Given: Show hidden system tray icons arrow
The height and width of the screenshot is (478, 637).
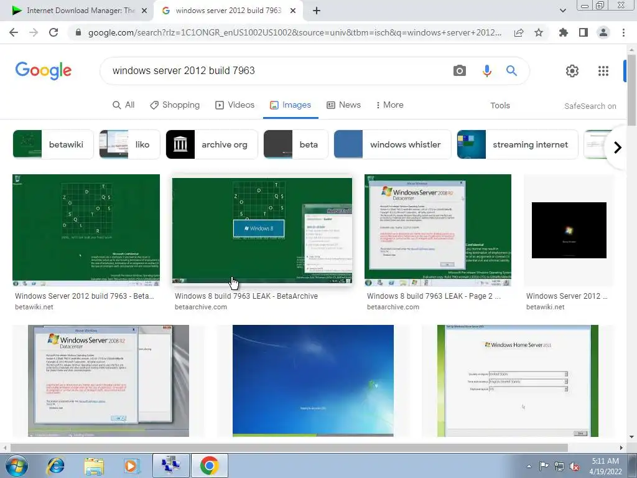Looking at the screenshot, I should coord(529,466).
